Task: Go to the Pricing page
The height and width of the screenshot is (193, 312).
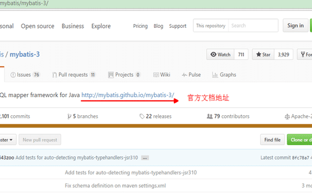Action: pos(140,26)
